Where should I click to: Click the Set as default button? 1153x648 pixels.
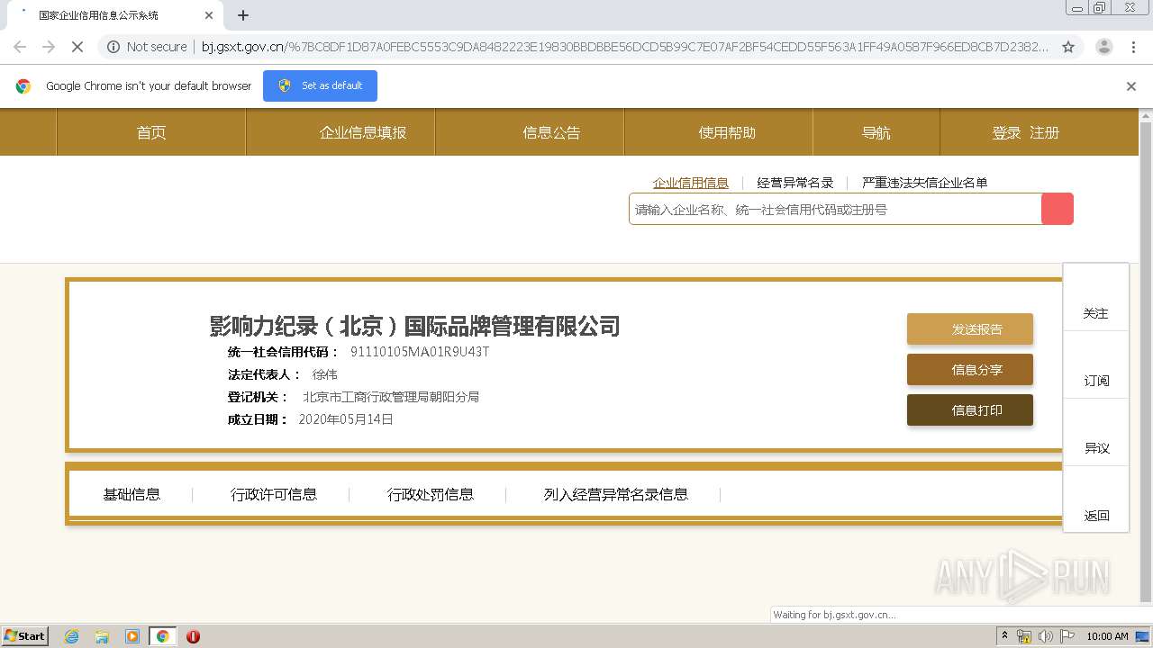[x=320, y=85]
